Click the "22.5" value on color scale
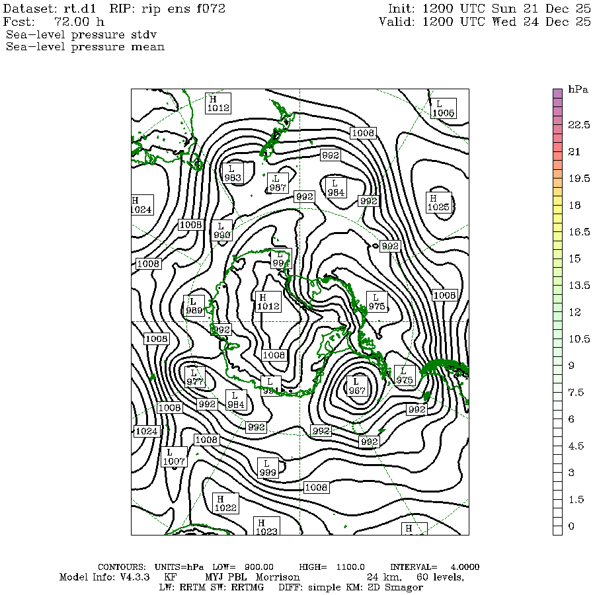 pos(579,125)
